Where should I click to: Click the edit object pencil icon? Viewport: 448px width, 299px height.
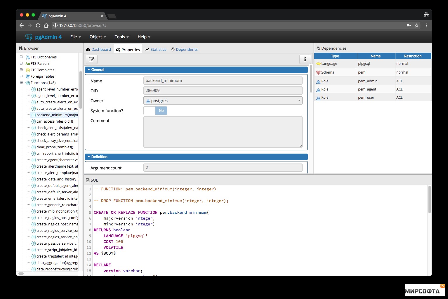[x=91, y=59]
